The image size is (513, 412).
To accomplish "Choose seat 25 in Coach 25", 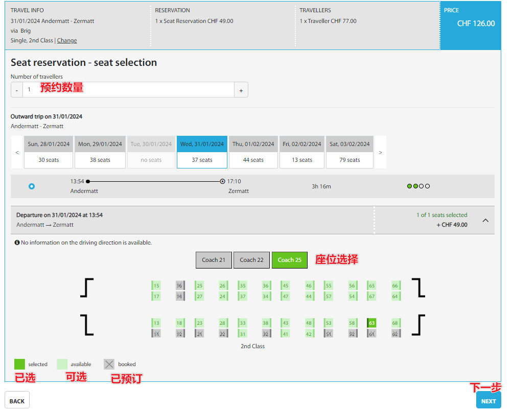I will [199, 285].
